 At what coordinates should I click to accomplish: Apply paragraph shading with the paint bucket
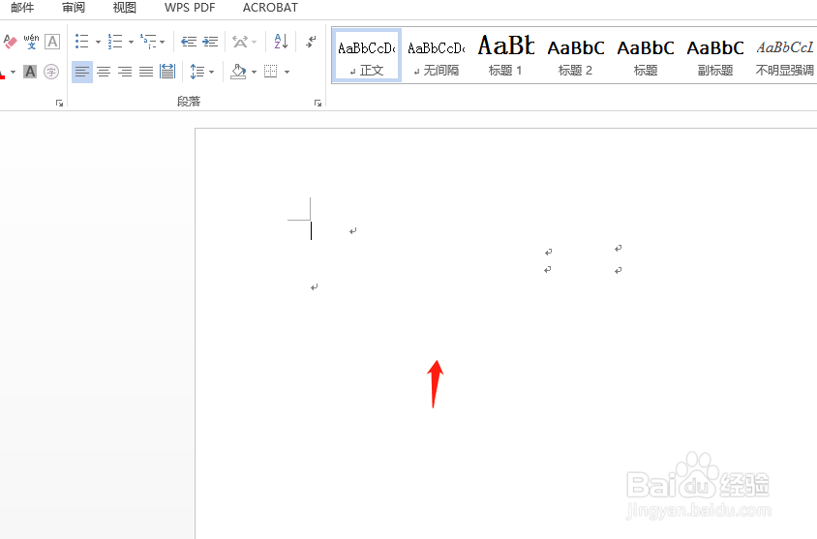point(239,72)
